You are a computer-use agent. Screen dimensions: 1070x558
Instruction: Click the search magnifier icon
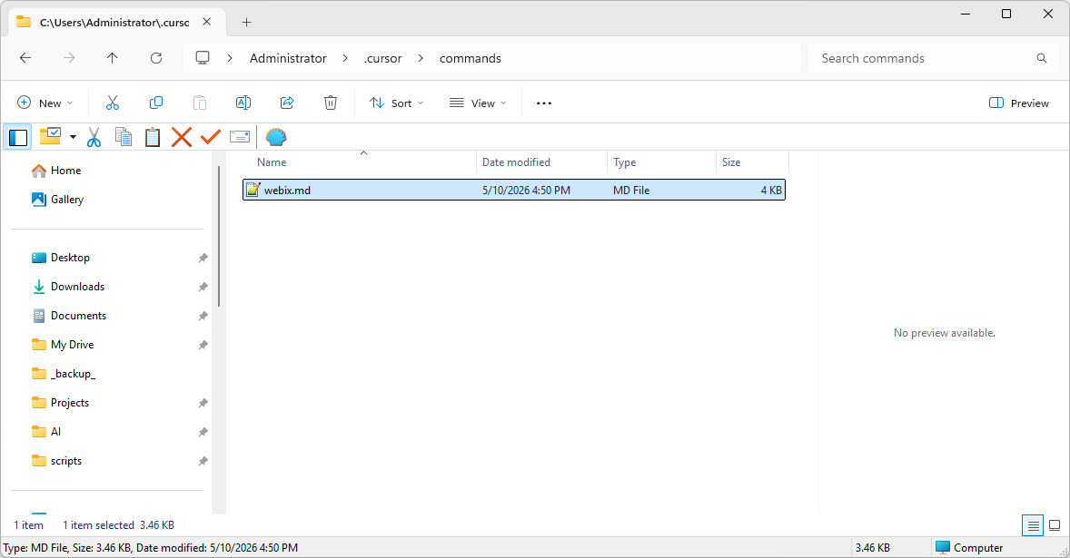[x=1041, y=58]
